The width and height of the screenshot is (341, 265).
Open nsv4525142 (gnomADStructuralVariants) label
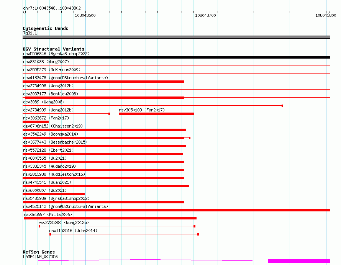[x=66, y=206]
